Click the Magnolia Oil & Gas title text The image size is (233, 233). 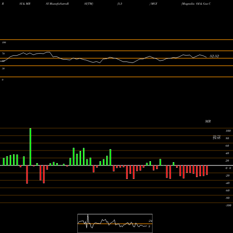(x=196, y=4)
